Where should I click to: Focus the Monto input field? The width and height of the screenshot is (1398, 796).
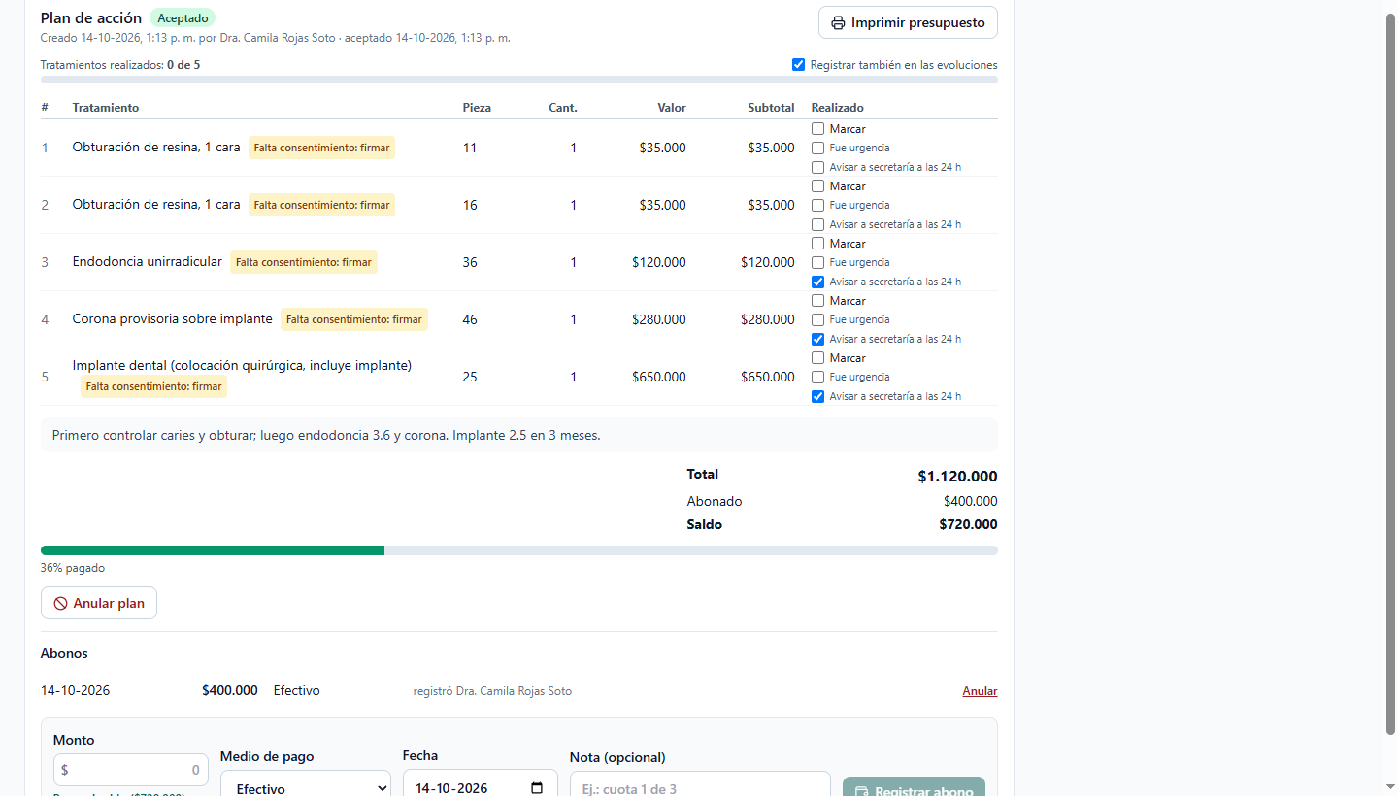pos(131,770)
